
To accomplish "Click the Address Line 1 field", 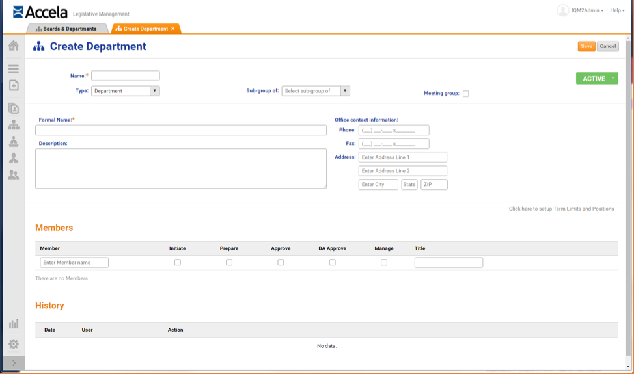I will pyautogui.click(x=403, y=157).
